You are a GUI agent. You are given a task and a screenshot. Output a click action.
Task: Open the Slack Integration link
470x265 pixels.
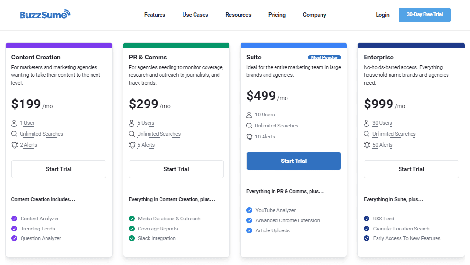(x=157, y=238)
